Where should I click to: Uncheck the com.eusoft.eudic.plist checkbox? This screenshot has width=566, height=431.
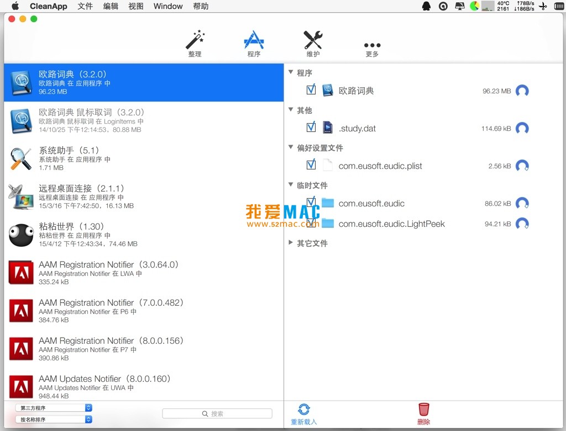311,164
